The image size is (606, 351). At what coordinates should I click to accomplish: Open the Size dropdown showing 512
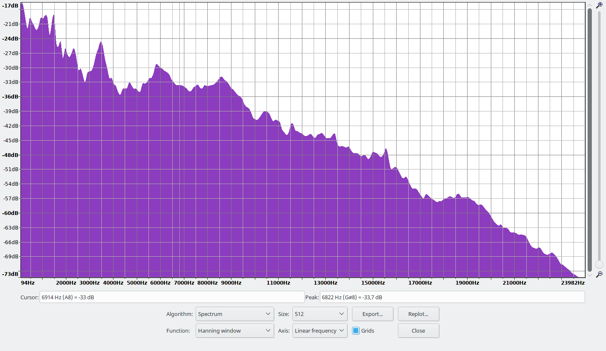coord(320,314)
